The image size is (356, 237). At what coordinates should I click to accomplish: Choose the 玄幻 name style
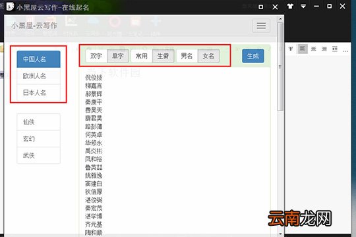39,138
